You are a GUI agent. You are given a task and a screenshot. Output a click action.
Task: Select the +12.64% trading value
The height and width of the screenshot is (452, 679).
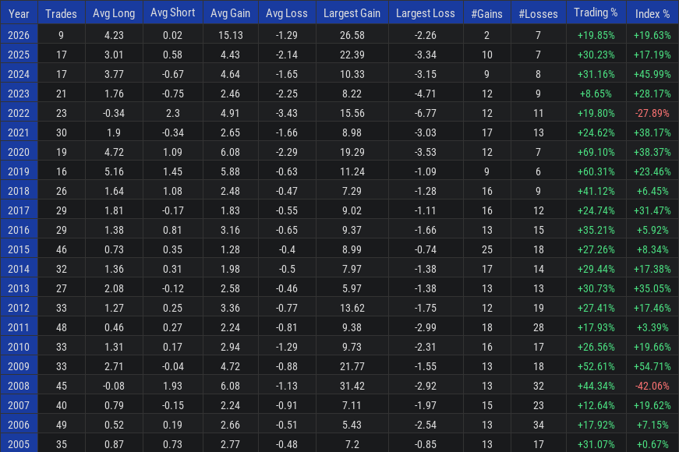pos(596,405)
